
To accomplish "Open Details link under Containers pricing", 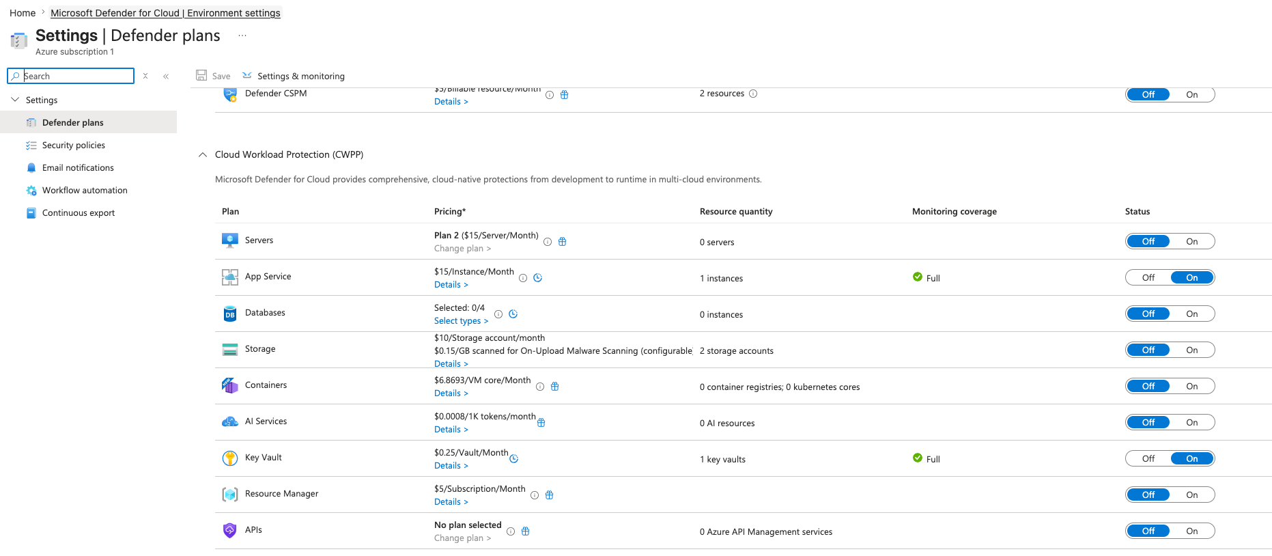I will [x=451, y=393].
